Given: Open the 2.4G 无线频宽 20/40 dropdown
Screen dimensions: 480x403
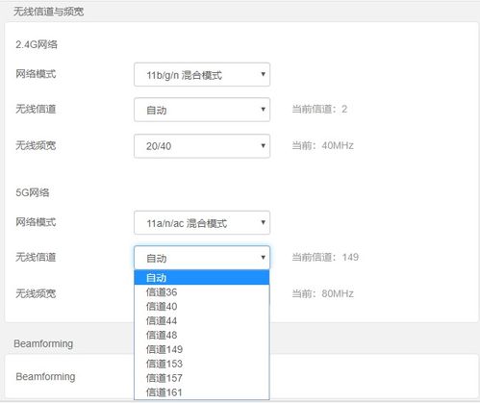Looking at the screenshot, I should click(202, 146).
